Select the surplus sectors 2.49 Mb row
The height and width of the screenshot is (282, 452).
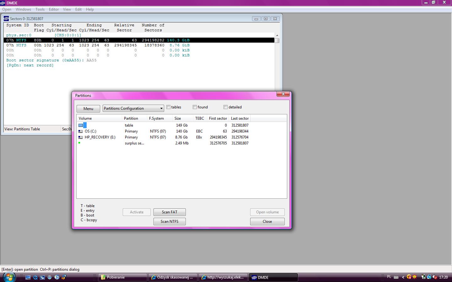point(164,143)
